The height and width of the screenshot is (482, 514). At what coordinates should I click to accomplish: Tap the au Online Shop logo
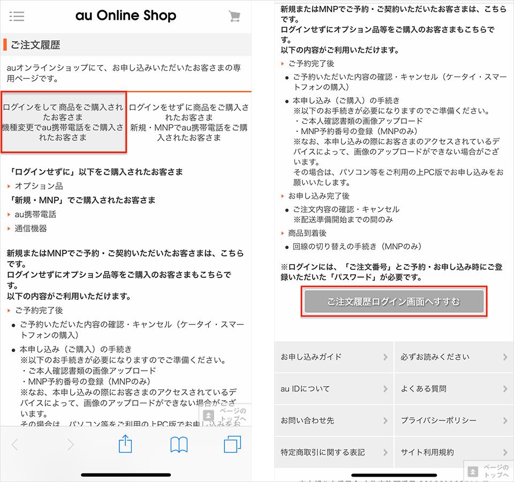point(126,16)
